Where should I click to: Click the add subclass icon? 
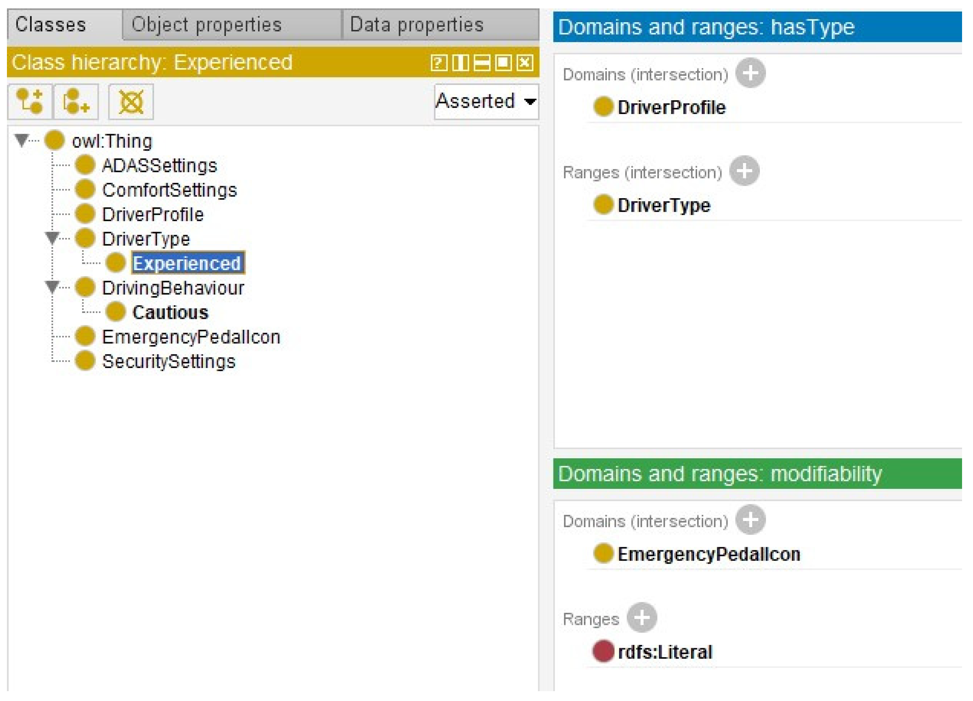point(30,102)
